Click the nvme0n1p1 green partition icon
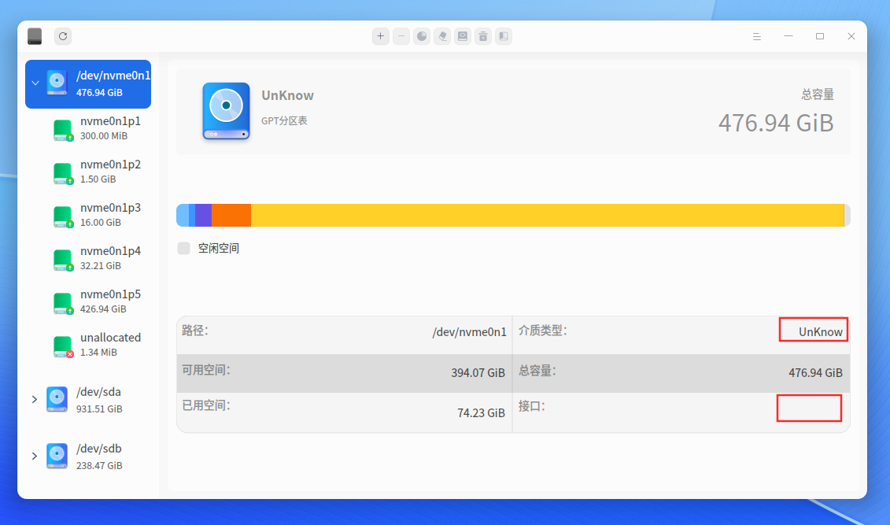The image size is (890, 525). pyautogui.click(x=63, y=130)
